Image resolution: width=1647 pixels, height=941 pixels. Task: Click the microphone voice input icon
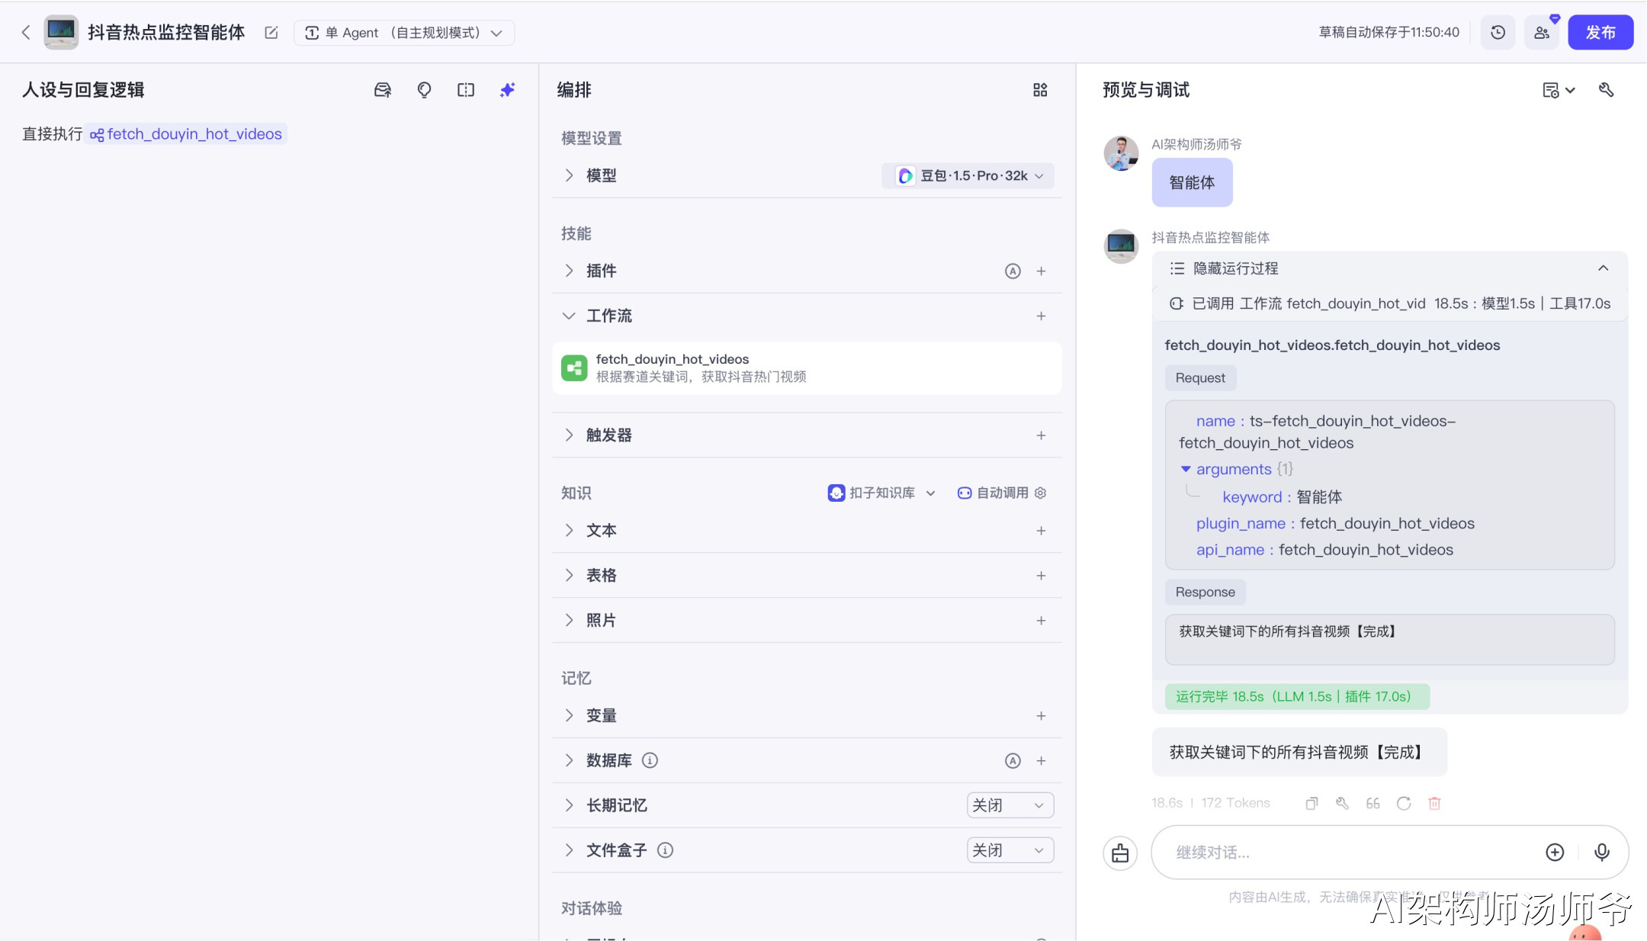tap(1602, 852)
